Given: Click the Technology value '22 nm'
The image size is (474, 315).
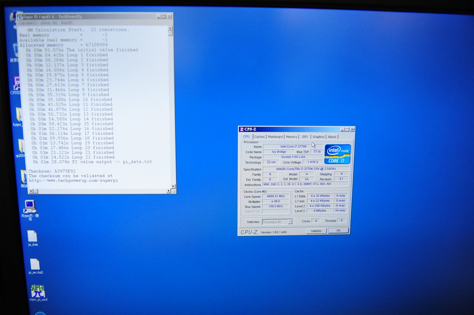Looking at the screenshot, I should (x=271, y=162).
